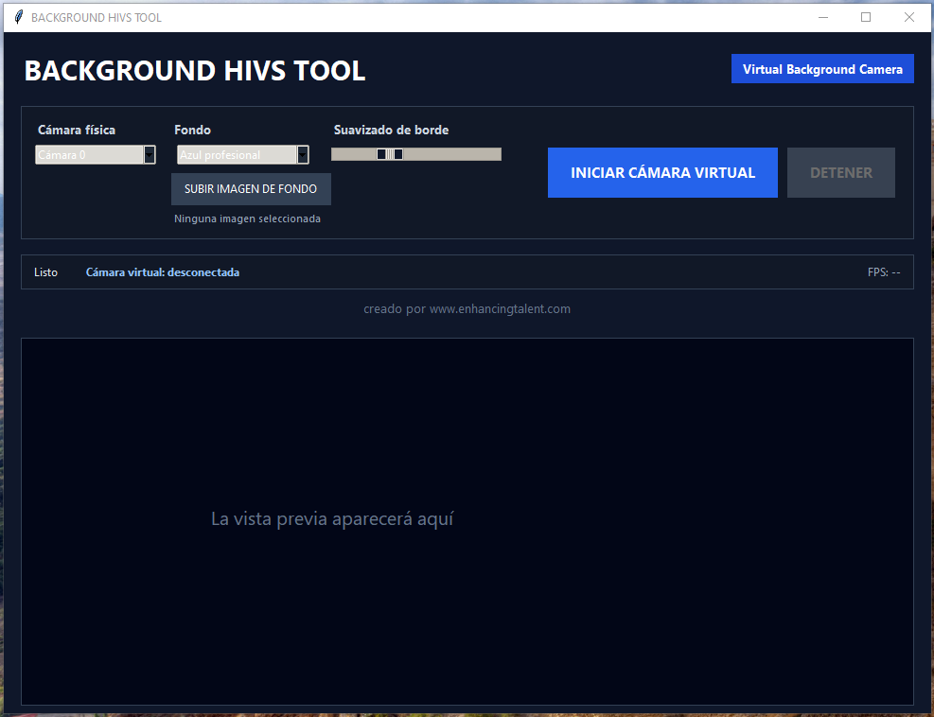Click the Suavizado de borde slider handle

point(390,154)
